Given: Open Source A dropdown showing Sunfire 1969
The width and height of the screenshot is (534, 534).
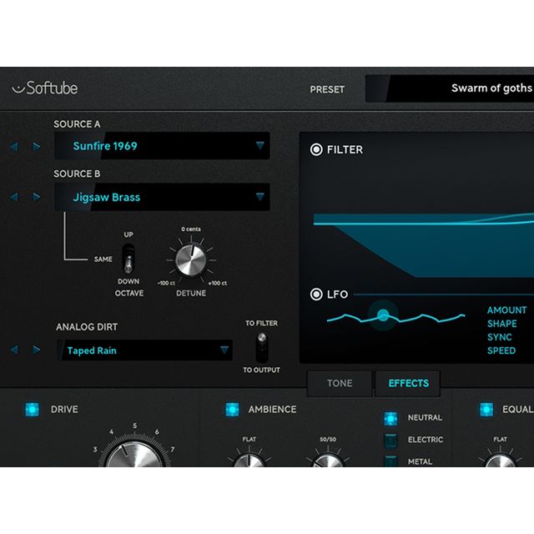Looking at the screenshot, I should tap(162, 146).
